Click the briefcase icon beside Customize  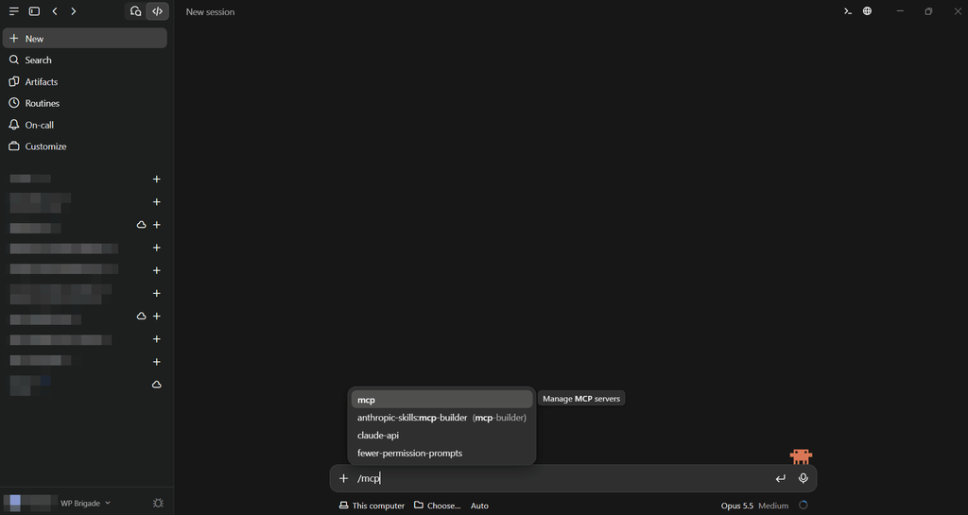(13, 146)
